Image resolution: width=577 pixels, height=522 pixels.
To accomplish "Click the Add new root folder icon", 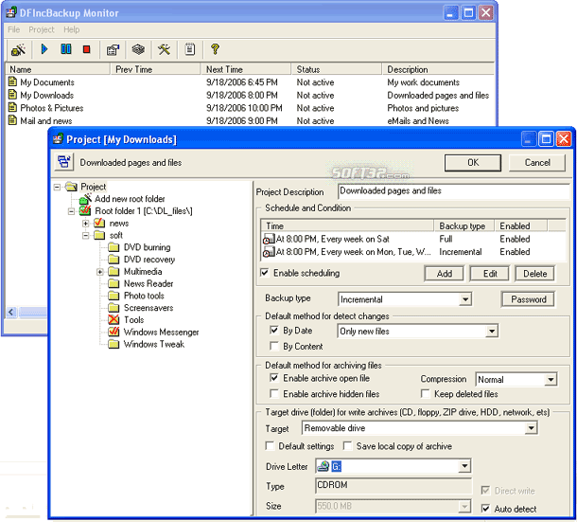I will [85, 199].
